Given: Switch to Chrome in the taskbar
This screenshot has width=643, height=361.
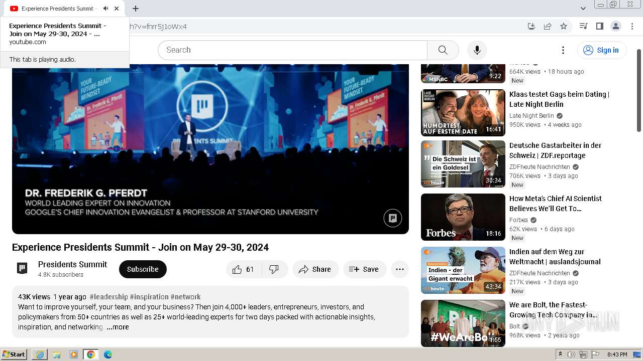Looking at the screenshot, I should pos(91,354).
